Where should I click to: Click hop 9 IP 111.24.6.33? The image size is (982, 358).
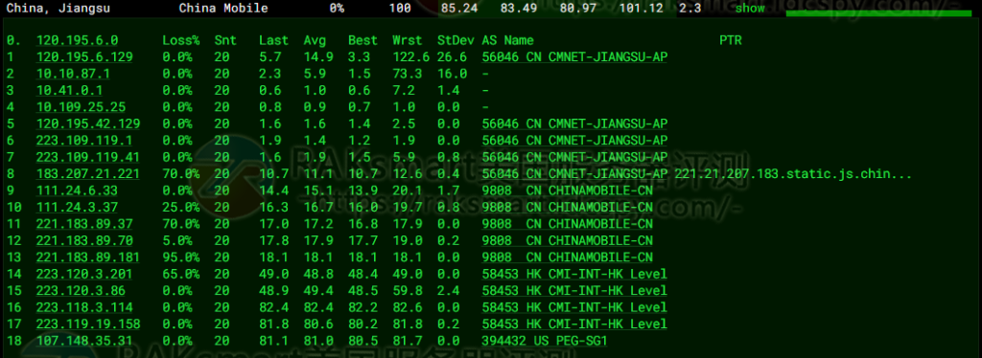coord(77,190)
